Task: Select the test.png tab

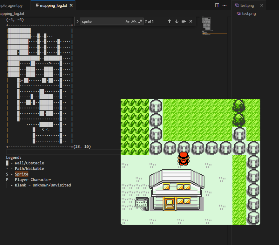Action: 247,6
